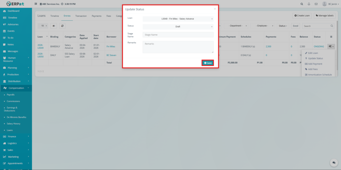Viewport: 341px width, 170px height.
Task: Open the BC Jerick user menu
Action: [330, 4]
